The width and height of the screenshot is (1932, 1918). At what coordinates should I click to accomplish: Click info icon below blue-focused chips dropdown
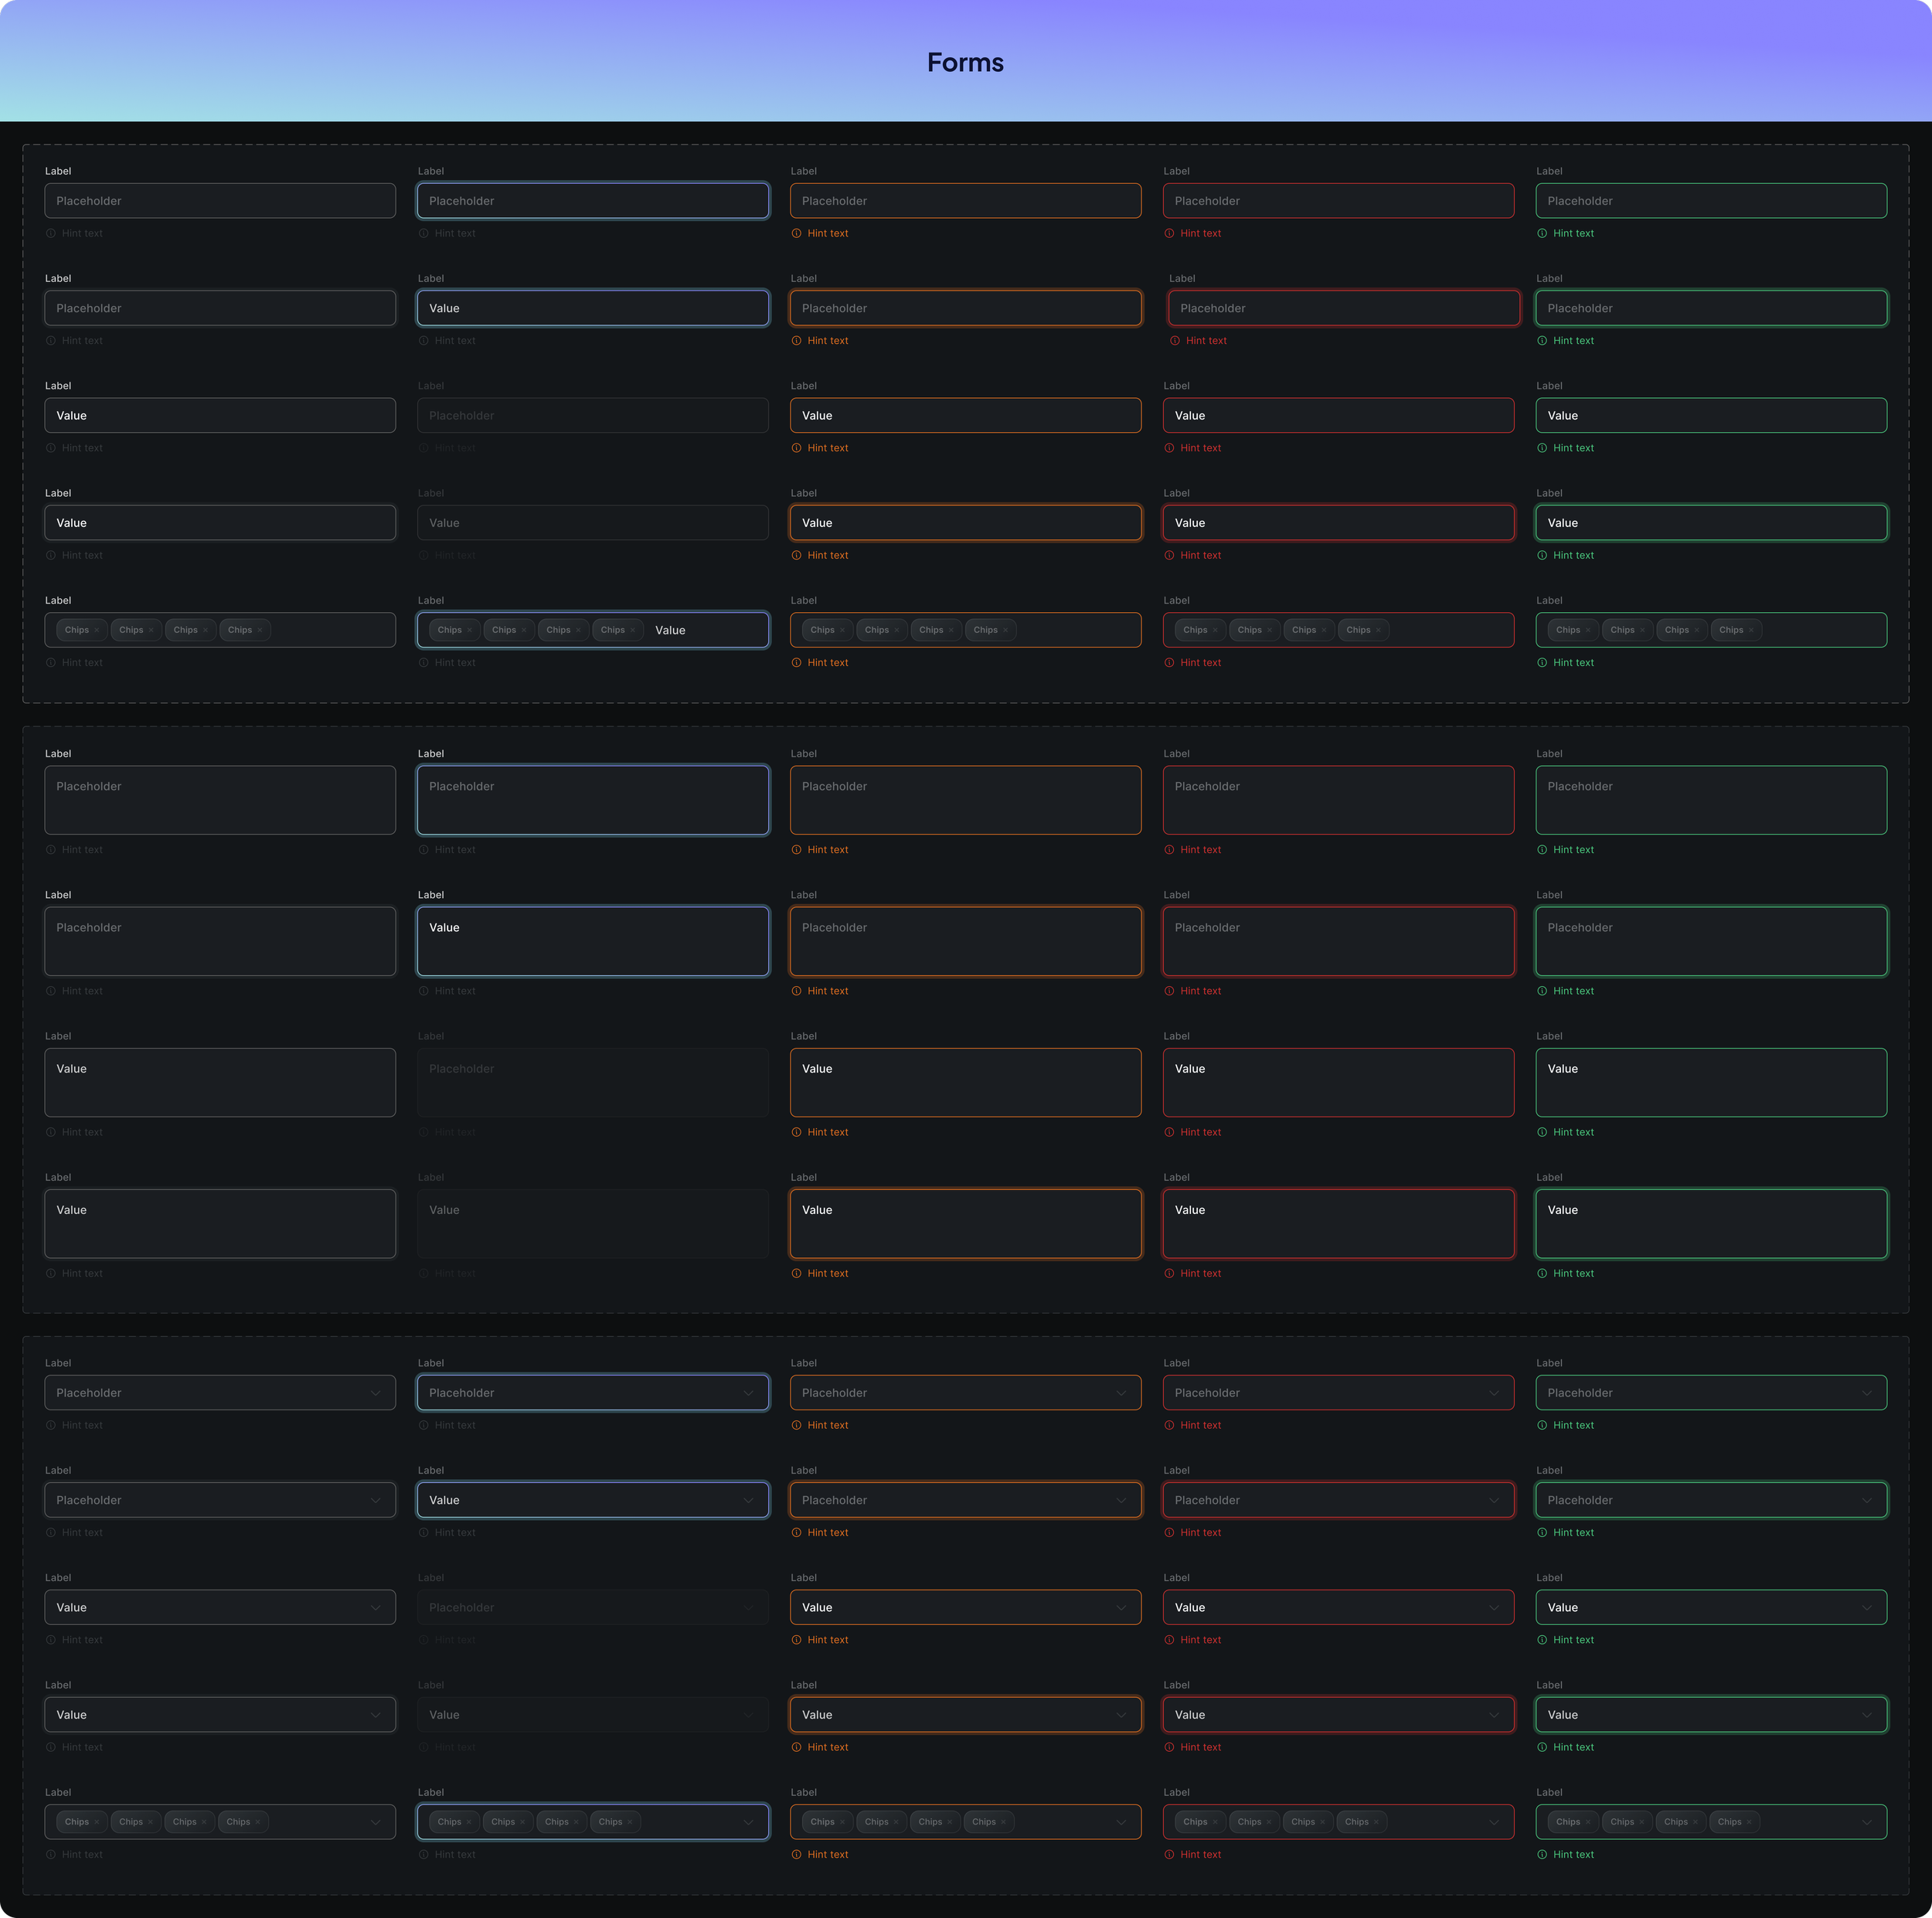coord(423,1854)
